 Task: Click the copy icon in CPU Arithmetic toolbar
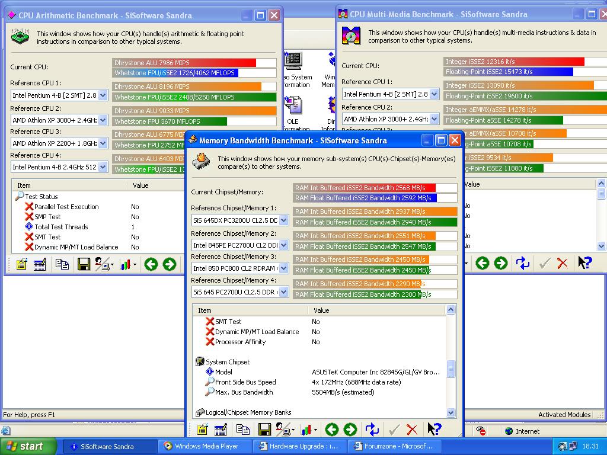62,265
